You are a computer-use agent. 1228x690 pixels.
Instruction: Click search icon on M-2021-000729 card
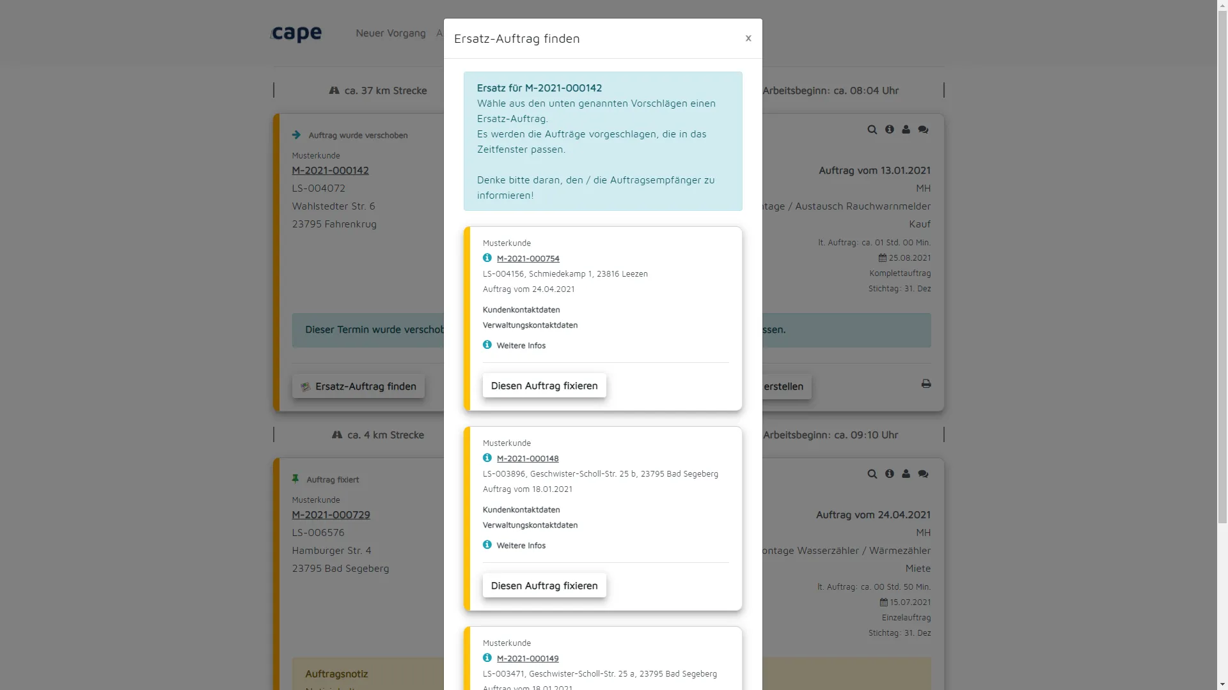click(872, 474)
